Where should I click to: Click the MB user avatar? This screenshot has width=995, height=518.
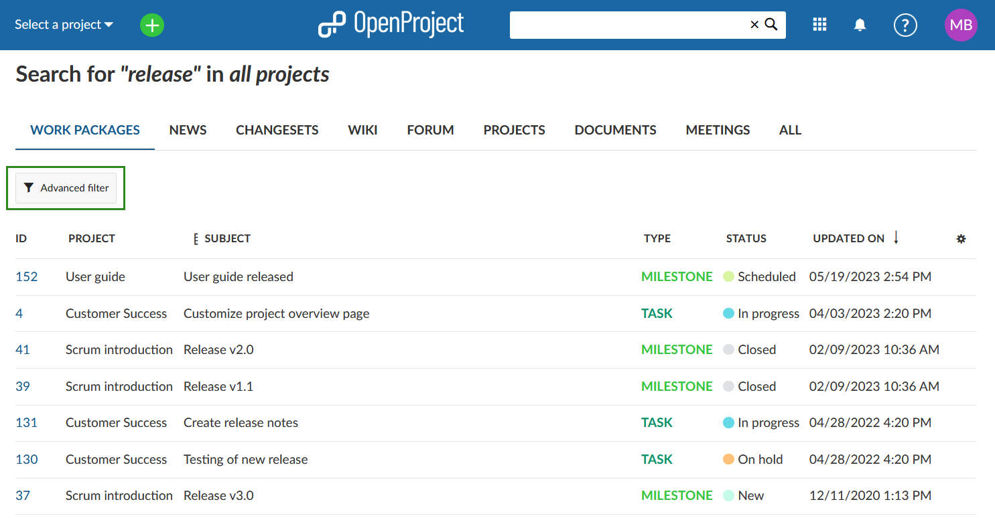point(961,25)
